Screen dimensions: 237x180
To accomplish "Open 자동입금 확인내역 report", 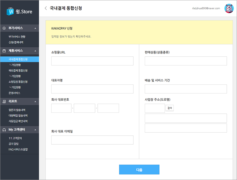I will [x=18, y=121].
